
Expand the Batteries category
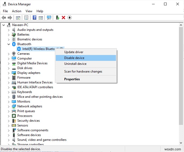tap(9, 35)
